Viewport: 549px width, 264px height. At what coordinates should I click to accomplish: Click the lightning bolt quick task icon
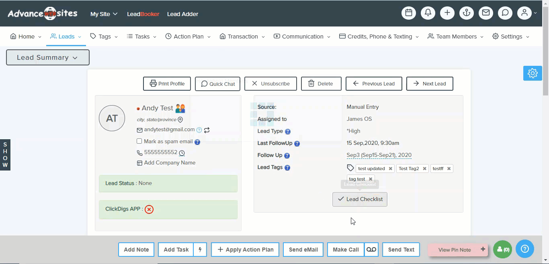pyautogui.click(x=200, y=250)
